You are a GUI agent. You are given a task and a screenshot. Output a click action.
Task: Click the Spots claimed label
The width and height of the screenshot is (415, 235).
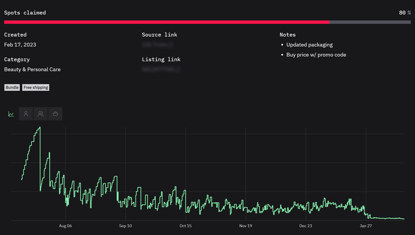click(25, 12)
